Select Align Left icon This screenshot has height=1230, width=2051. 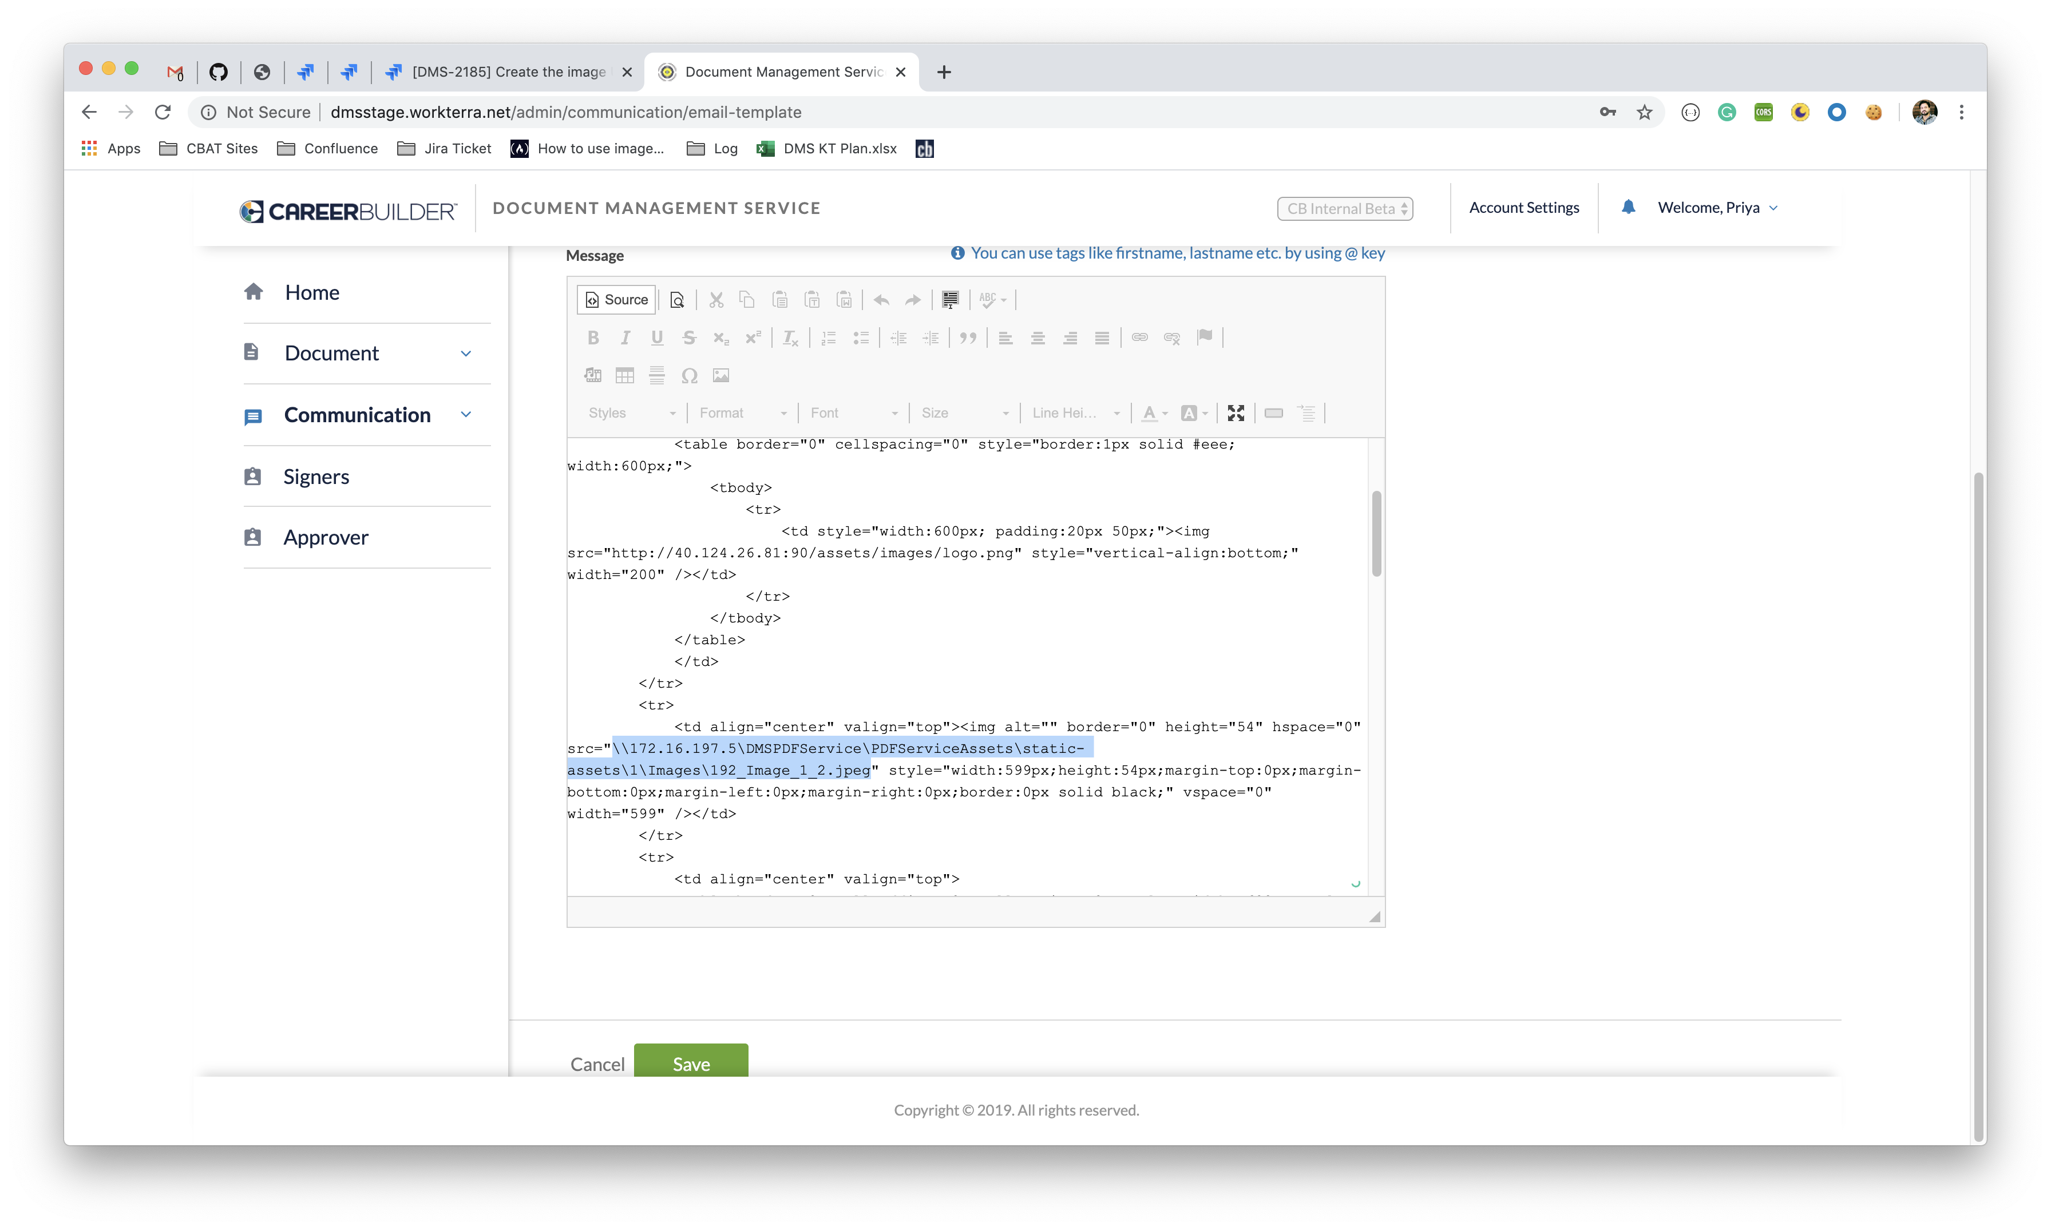pos(1005,338)
